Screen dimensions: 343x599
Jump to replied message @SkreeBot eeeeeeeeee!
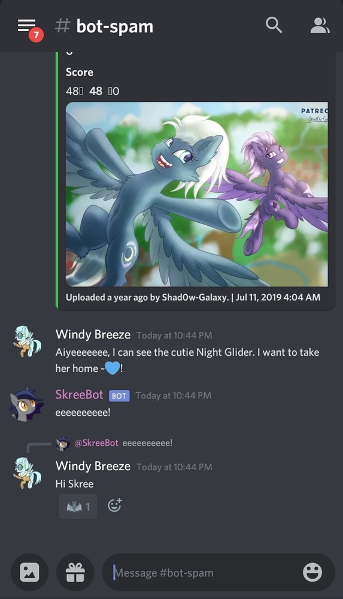click(123, 443)
